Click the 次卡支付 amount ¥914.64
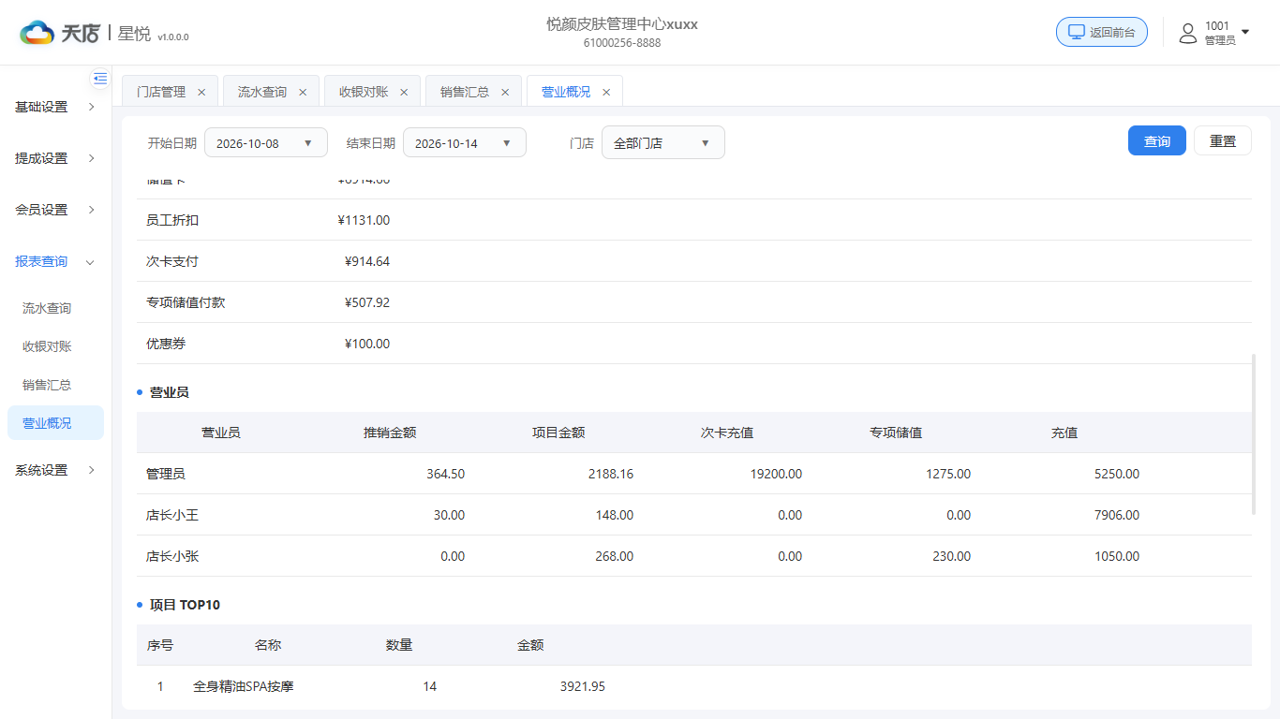Image resolution: width=1280 pixels, height=719 pixels. click(x=367, y=261)
